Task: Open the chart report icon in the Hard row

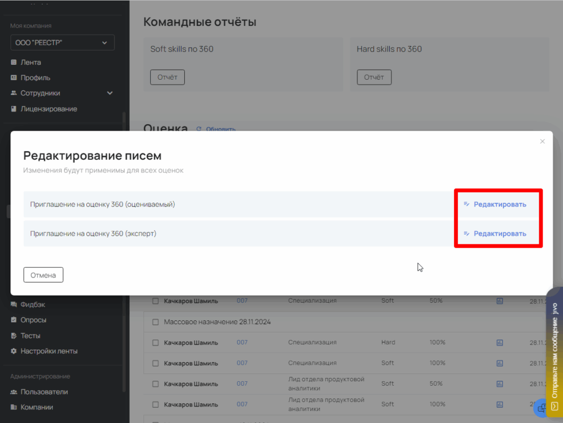Action: [500, 342]
